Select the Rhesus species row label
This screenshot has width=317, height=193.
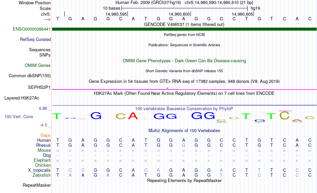click(43, 145)
